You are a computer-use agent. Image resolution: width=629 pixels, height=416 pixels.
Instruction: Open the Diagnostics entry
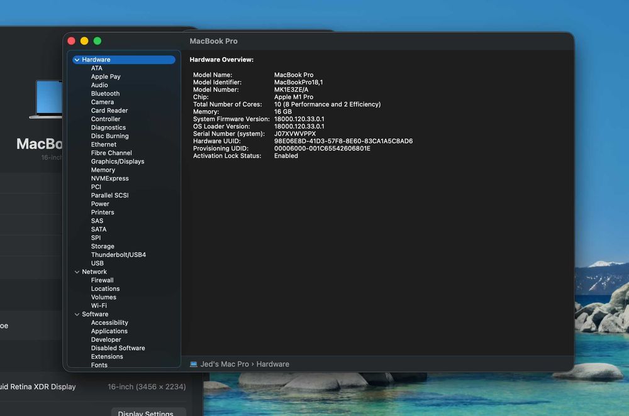click(x=108, y=128)
